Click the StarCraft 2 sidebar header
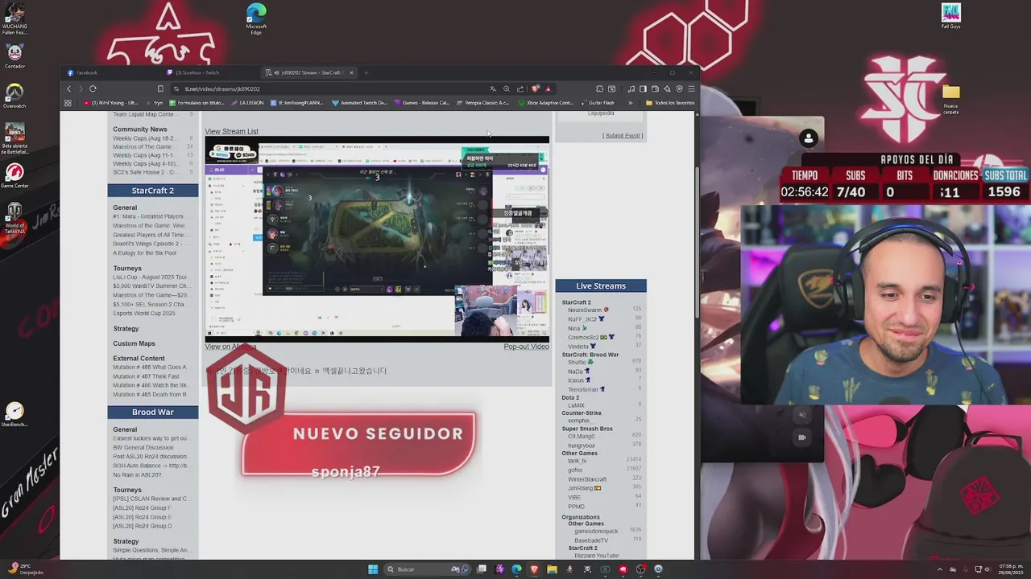 coord(153,191)
